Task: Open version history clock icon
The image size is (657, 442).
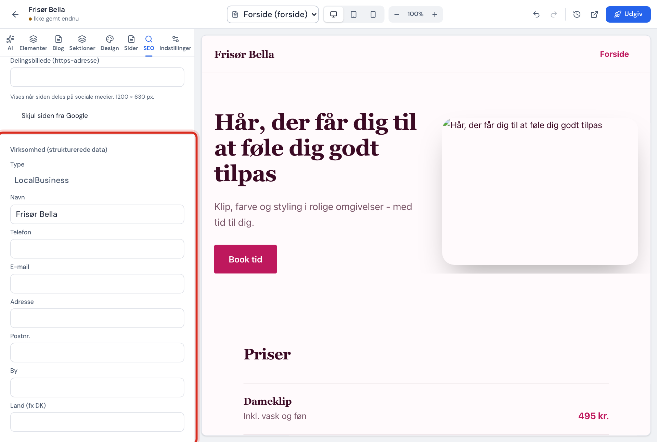Action: [x=577, y=14]
